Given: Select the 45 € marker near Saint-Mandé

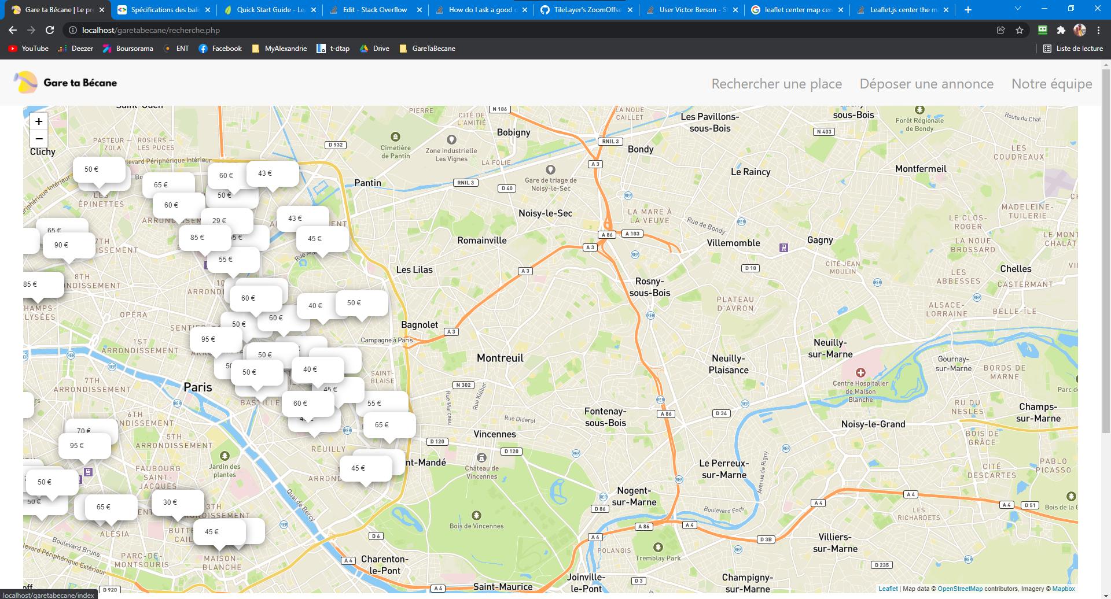Looking at the screenshot, I should (366, 468).
